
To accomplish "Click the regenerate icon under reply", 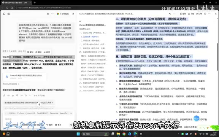I will point(26,96).
